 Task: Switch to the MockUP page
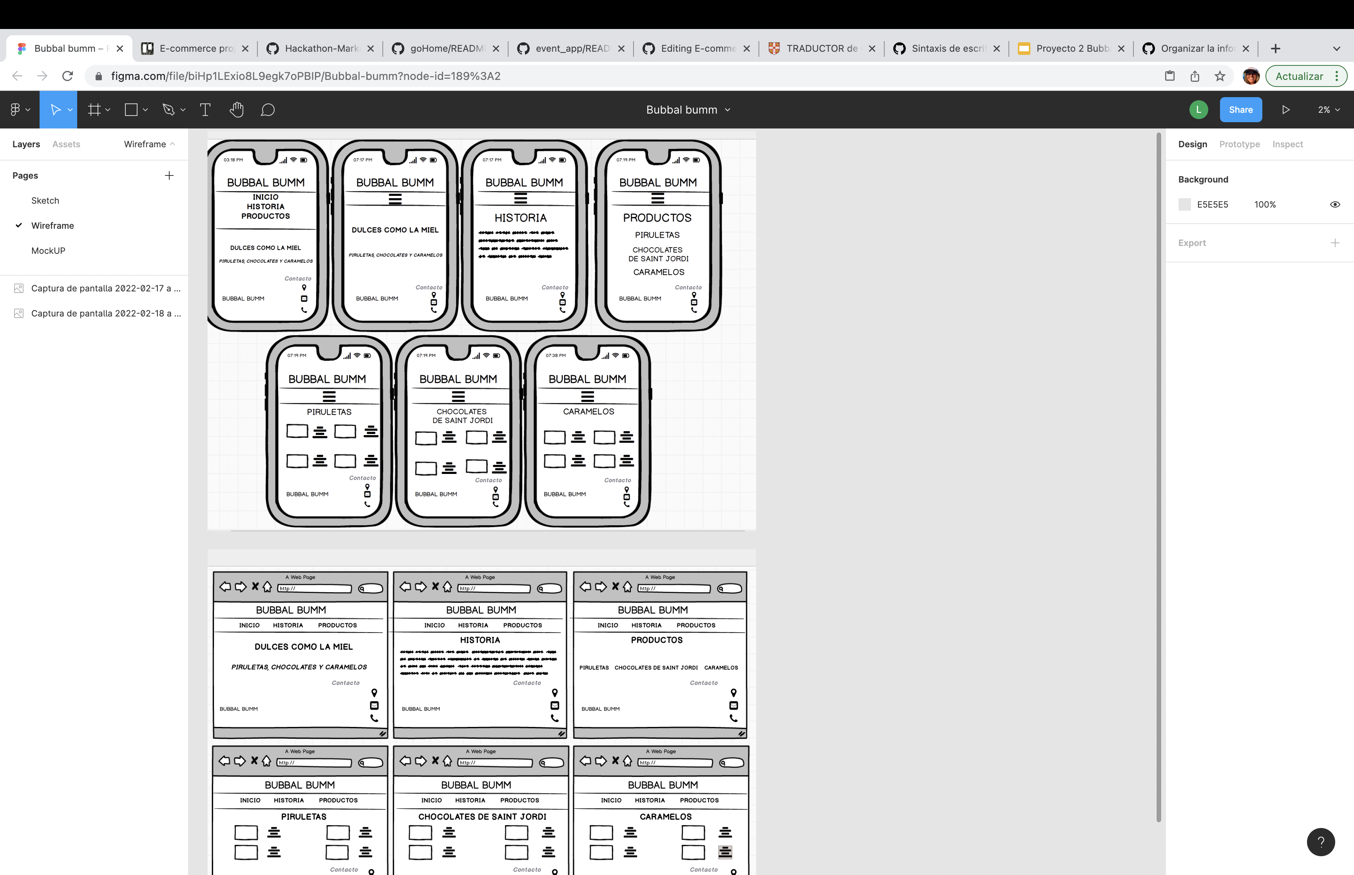coord(48,251)
